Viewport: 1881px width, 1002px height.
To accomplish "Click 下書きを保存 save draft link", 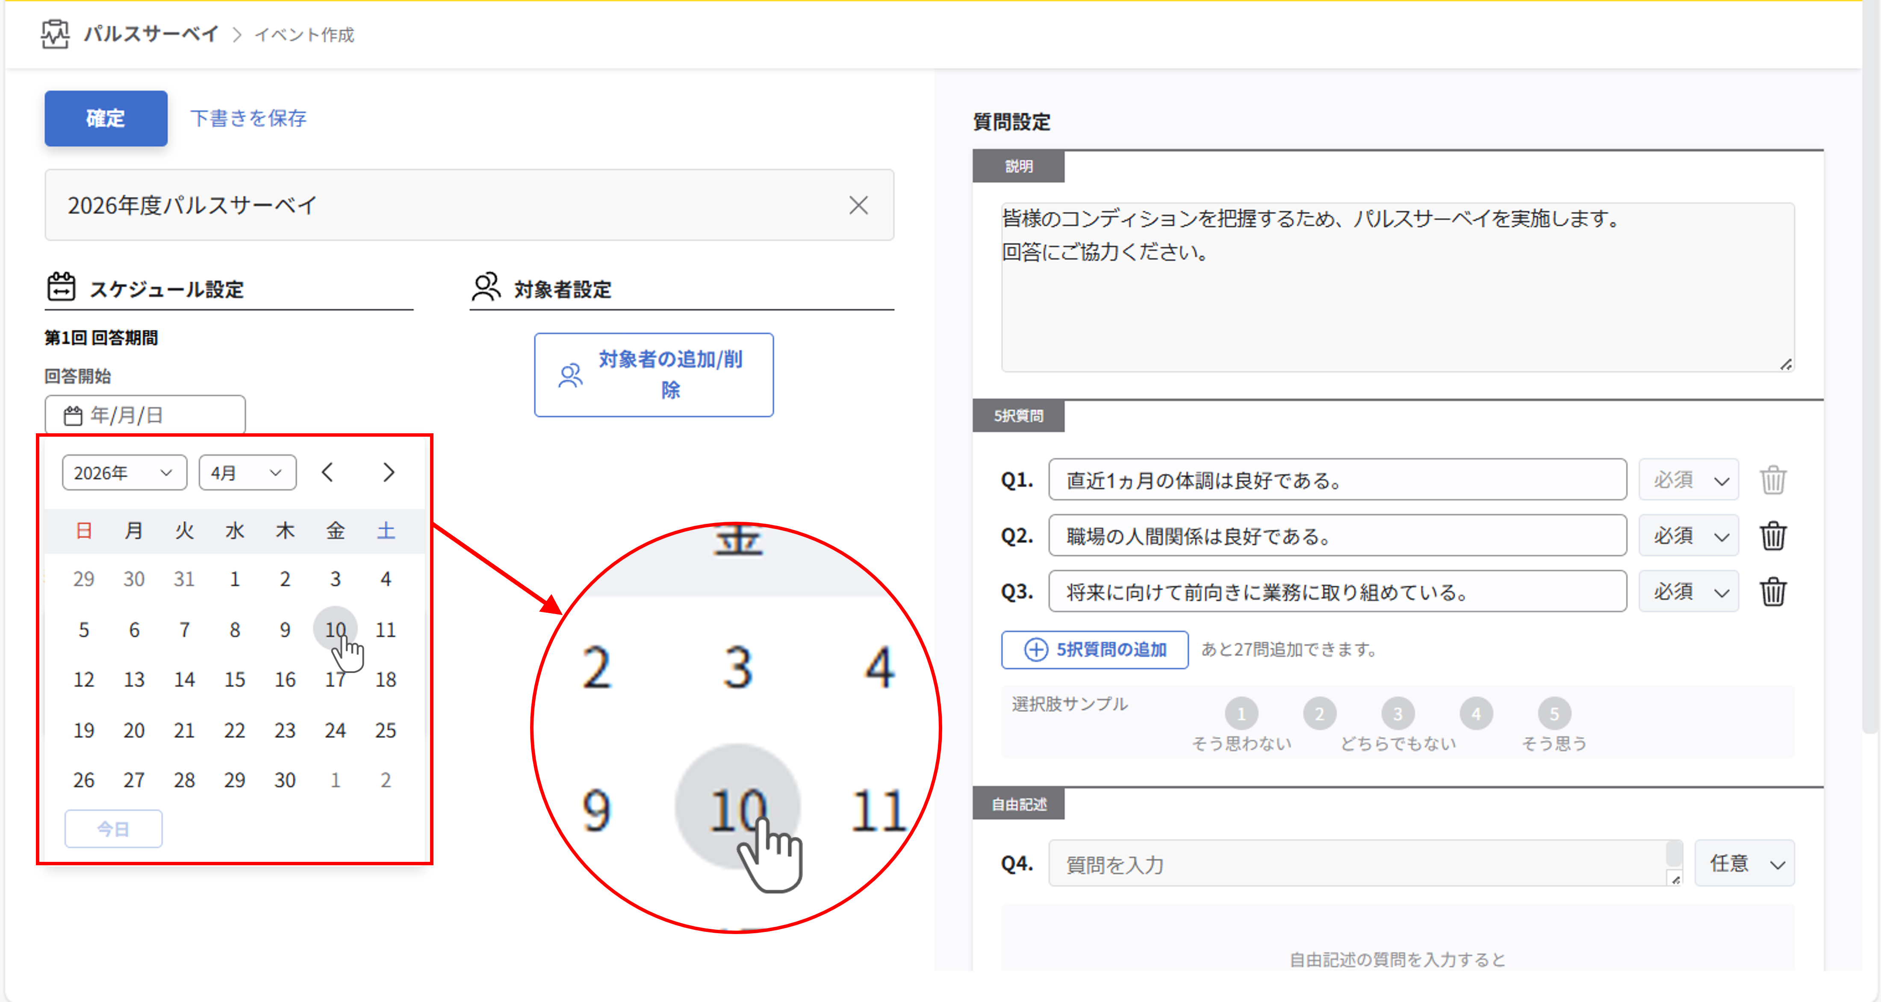I will point(248,118).
